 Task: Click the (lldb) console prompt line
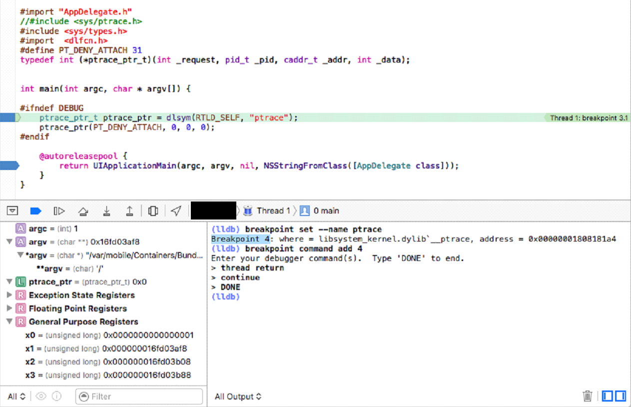point(226,296)
